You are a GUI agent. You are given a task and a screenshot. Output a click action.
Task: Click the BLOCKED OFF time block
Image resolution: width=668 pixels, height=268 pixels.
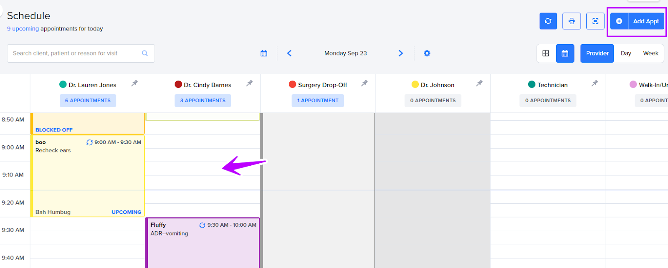coord(88,124)
